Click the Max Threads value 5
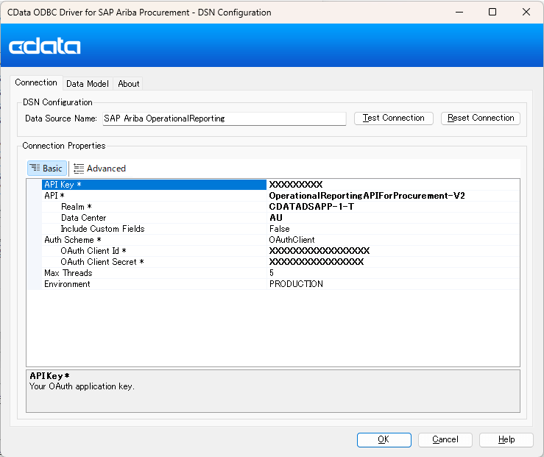The width and height of the screenshot is (544, 457). pos(272,273)
